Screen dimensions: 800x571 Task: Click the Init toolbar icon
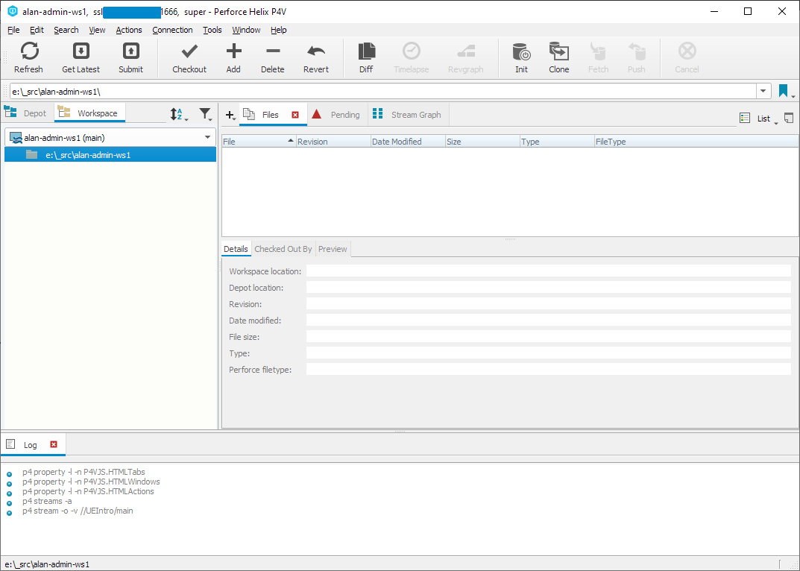click(x=521, y=51)
